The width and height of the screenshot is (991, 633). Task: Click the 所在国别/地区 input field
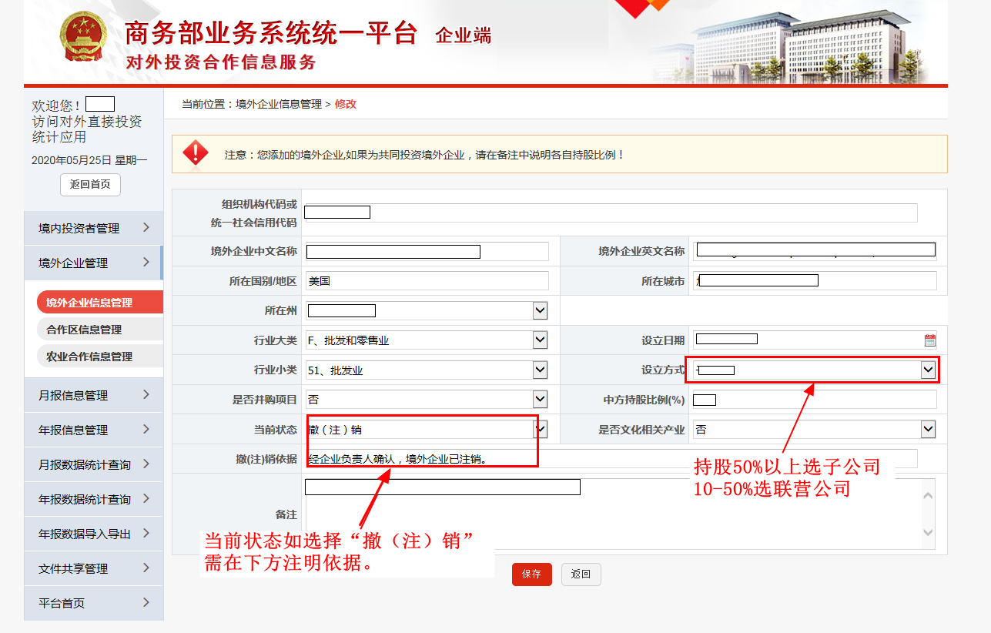coord(427,281)
